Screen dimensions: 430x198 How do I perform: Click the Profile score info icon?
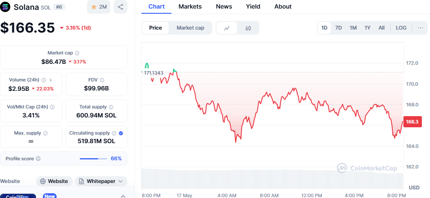(38, 159)
